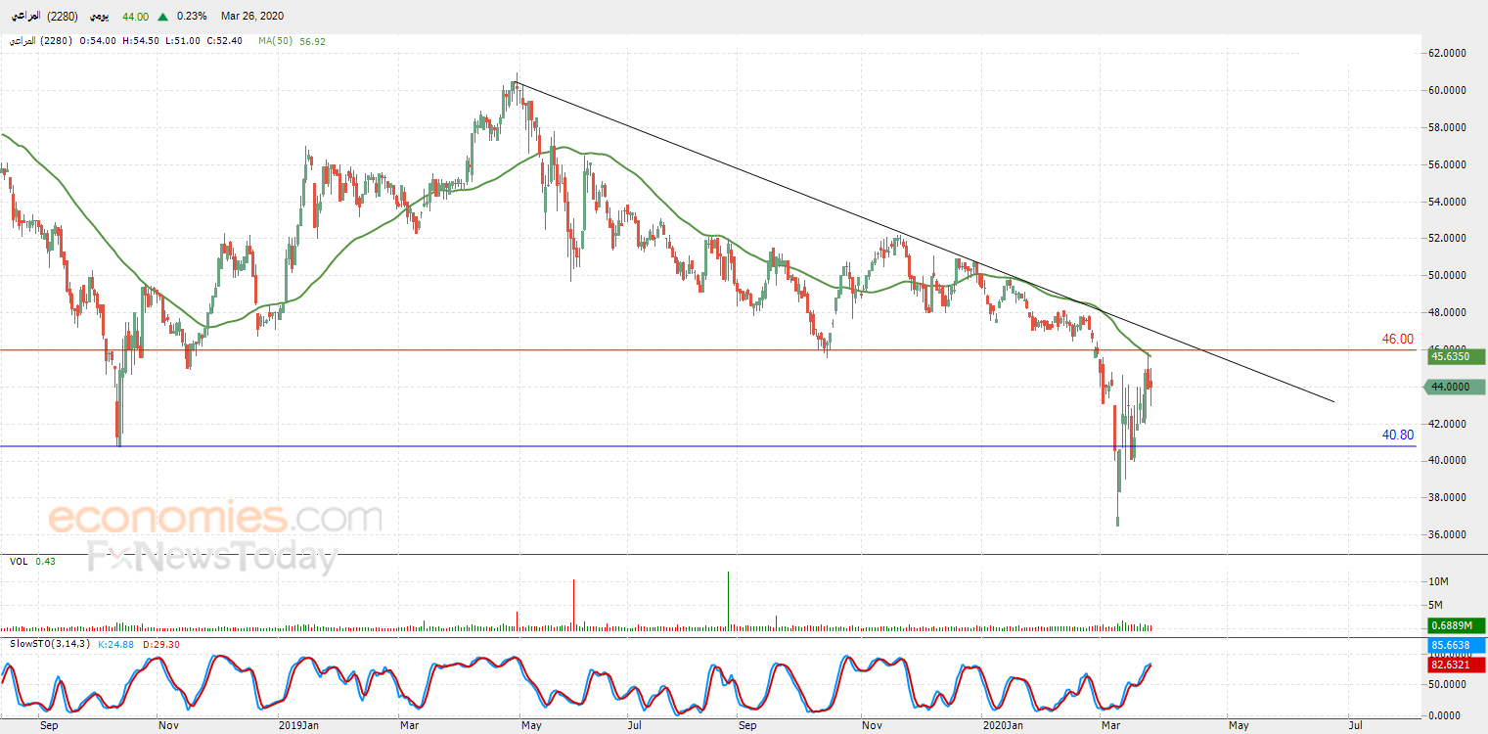Click the 44.0000 current price tag

point(1457,387)
